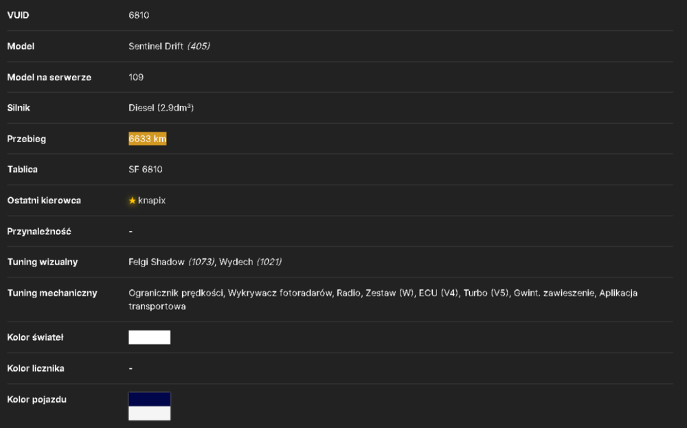Click the Tuning wizualny label
687x428 pixels.
point(43,262)
